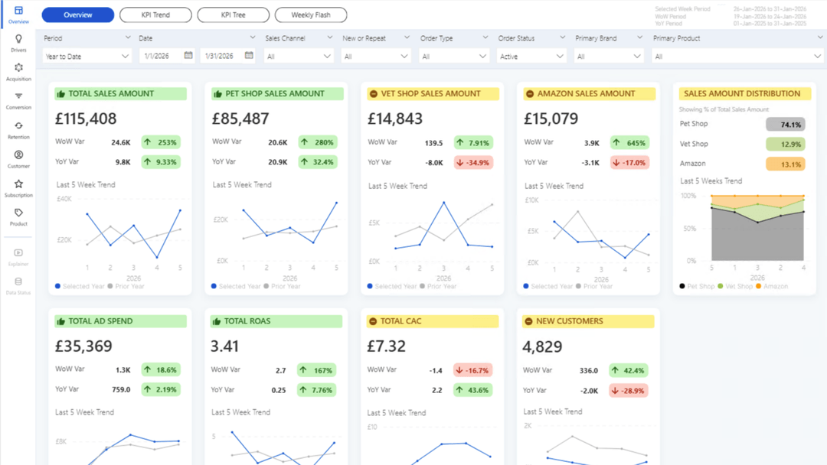Open the Overview sidebar icon
This screenshot has height=465, width=827.
tap(18, 11)
